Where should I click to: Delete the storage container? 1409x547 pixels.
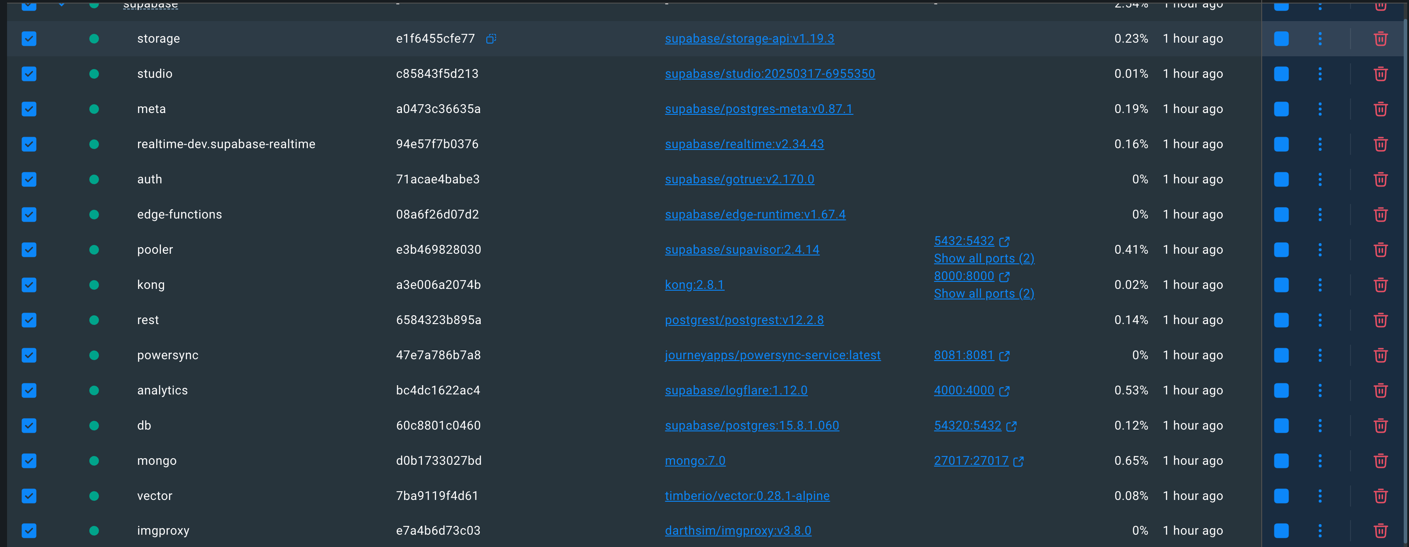1380,39
